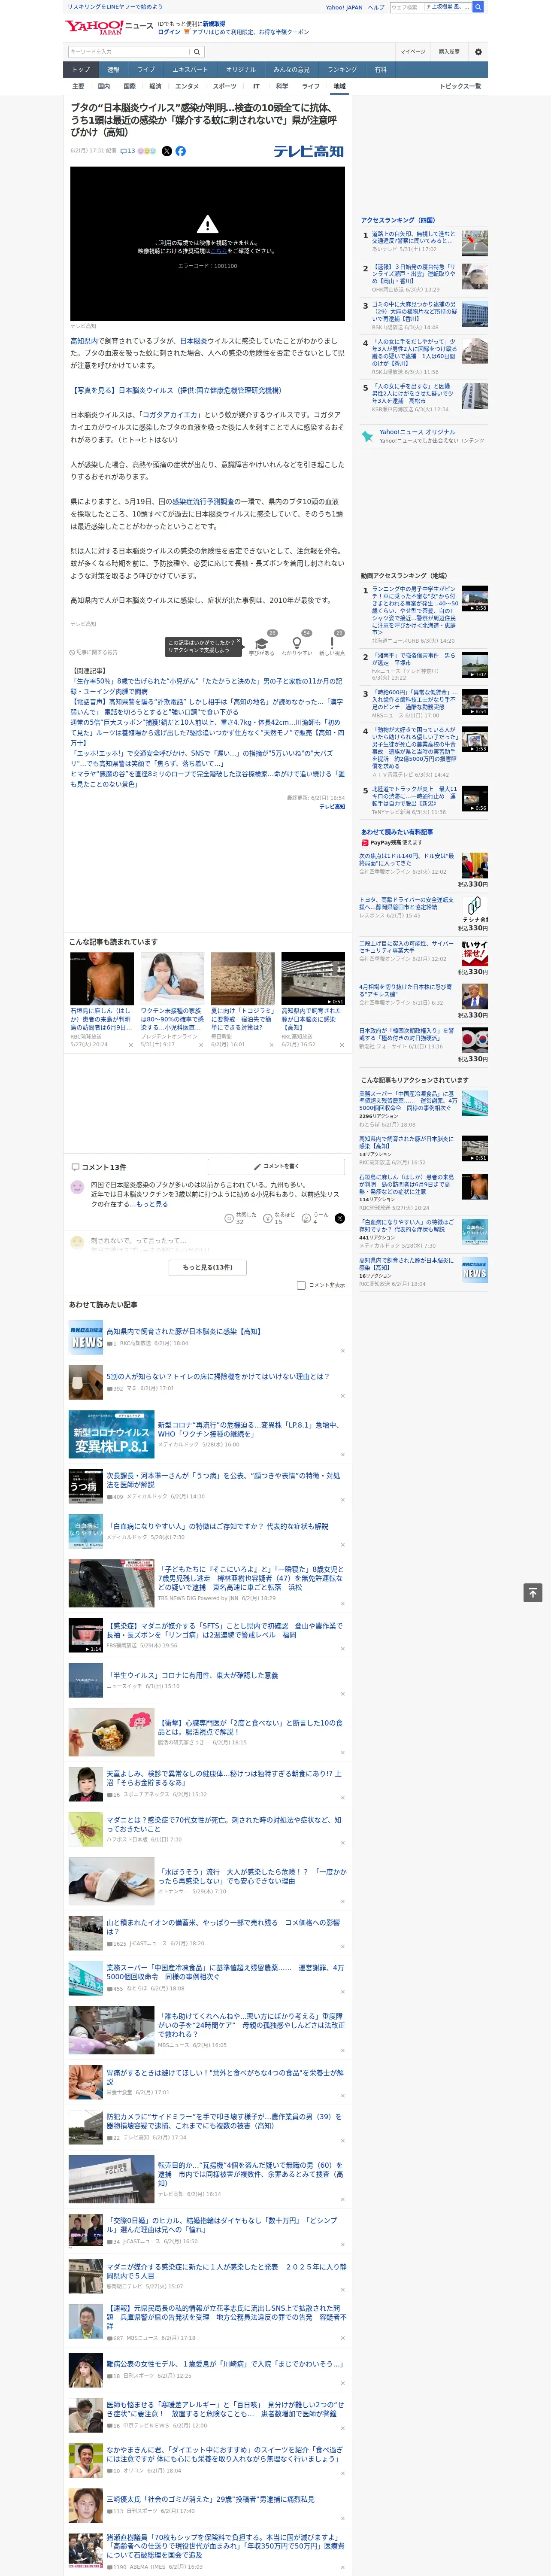Open the 13 comments icon below the headline

coord(127,151)
